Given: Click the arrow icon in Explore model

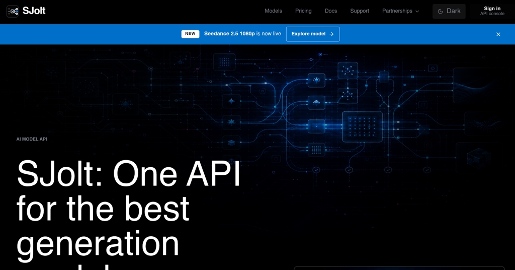Looking at the screenshot, I should 331,34.
